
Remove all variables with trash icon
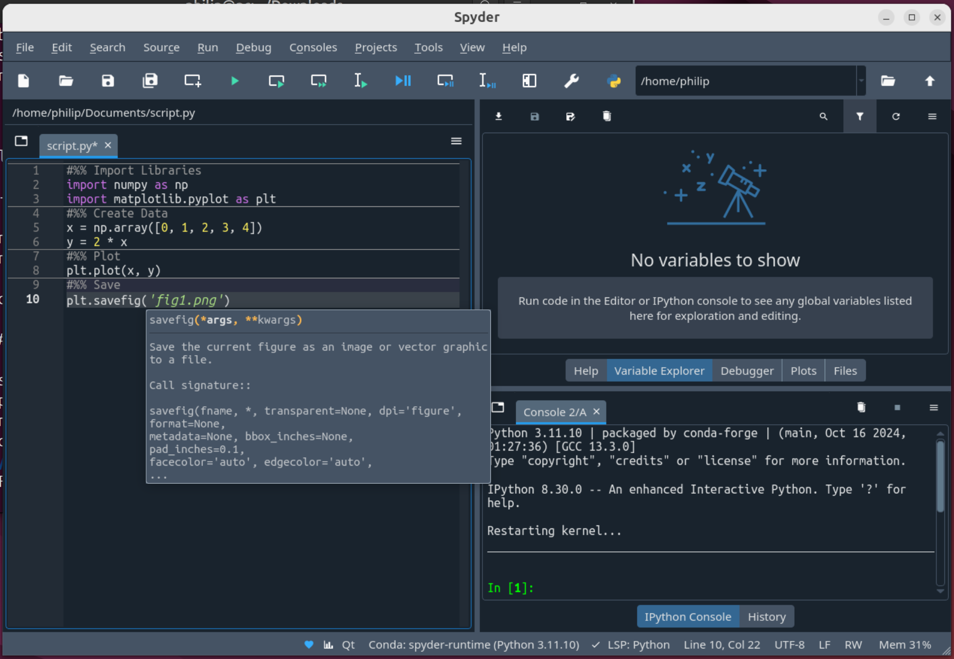click(x=607, y=116)
